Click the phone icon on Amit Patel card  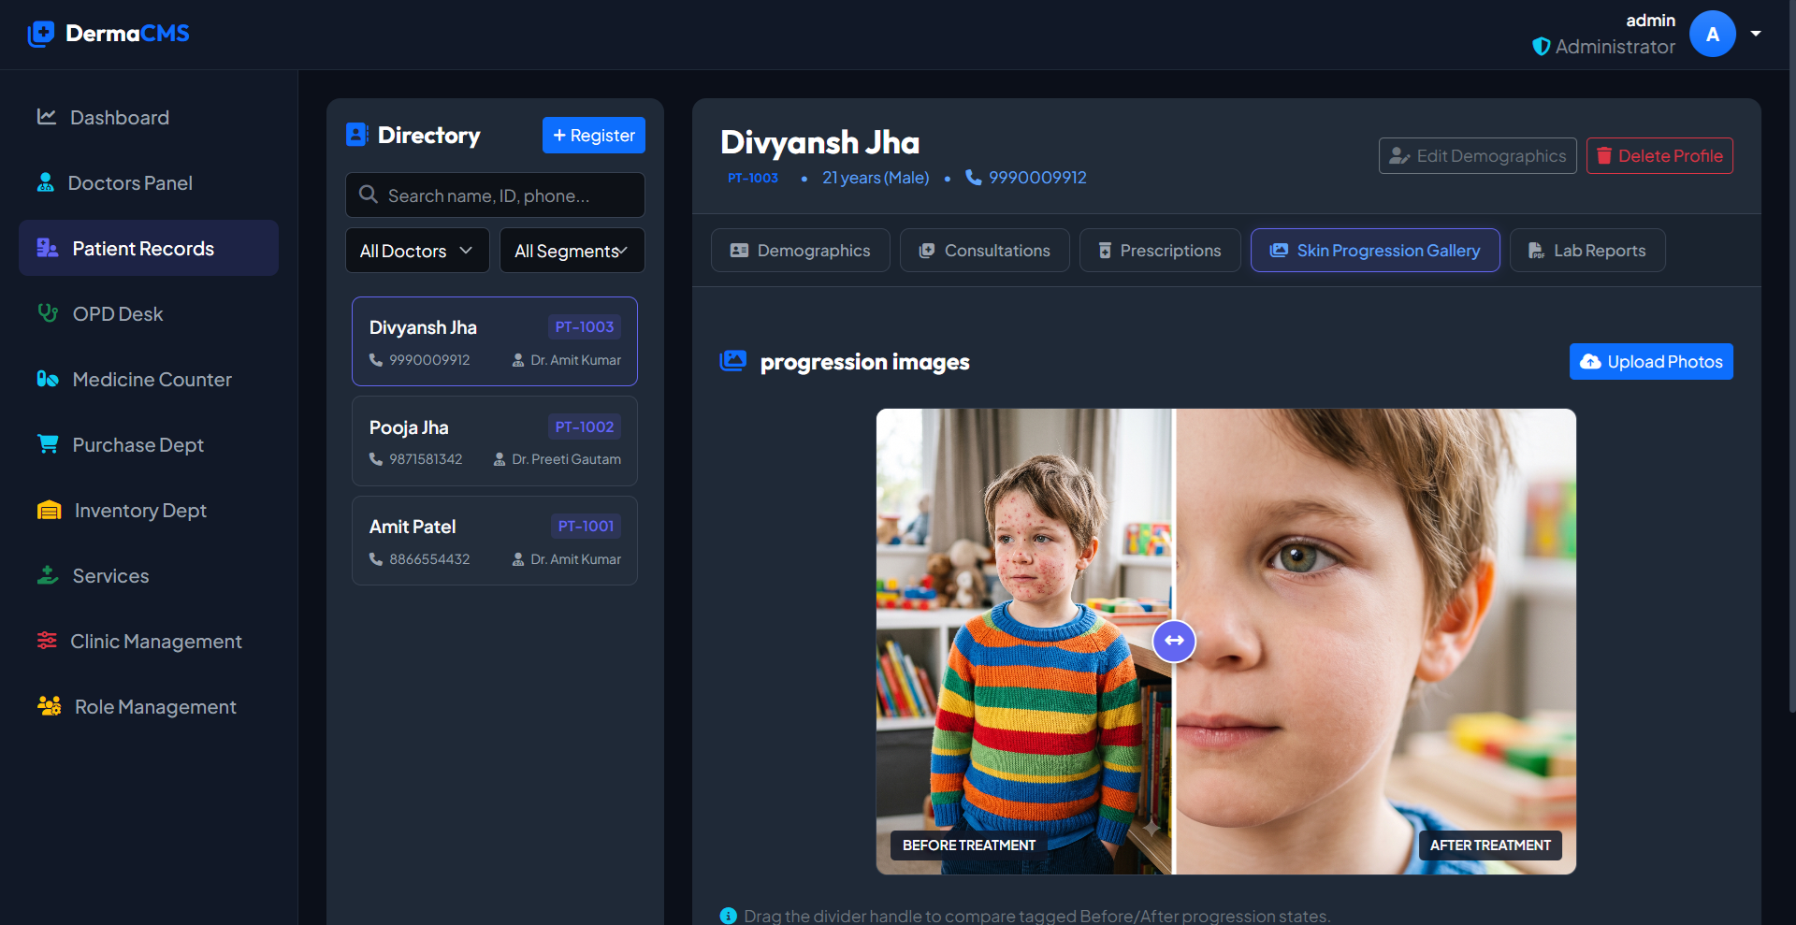coord(376,559)
